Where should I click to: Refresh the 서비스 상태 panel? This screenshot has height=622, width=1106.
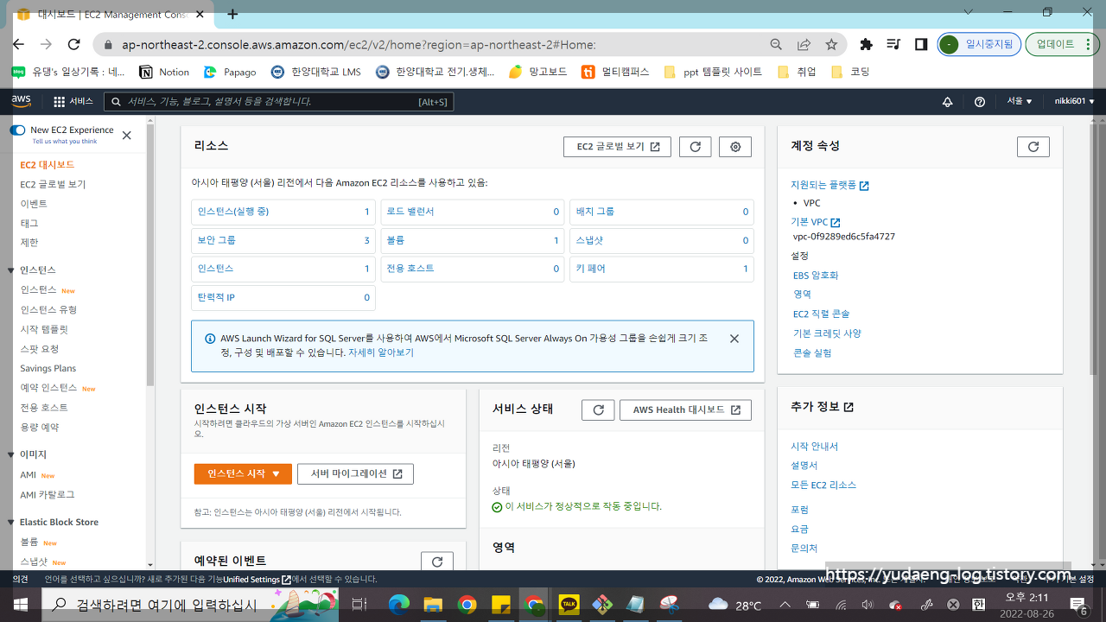point(598,410)
